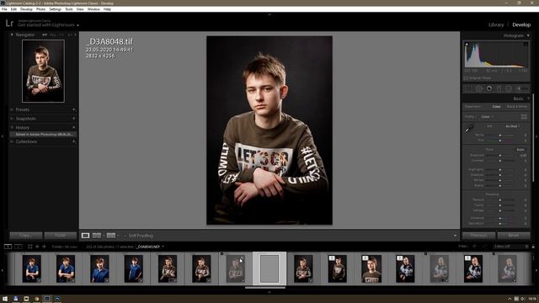
Task: Filter by flag status icon
Action: pyautogui.click(x=475, y=247)
